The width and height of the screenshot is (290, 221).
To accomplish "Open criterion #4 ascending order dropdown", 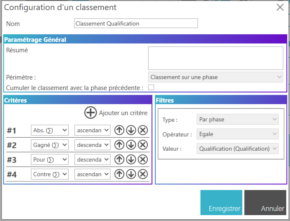I will [x=92, y=174].
